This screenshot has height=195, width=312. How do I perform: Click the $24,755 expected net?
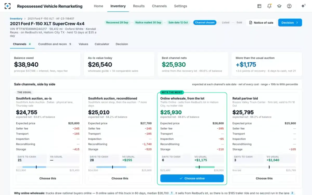27,112
